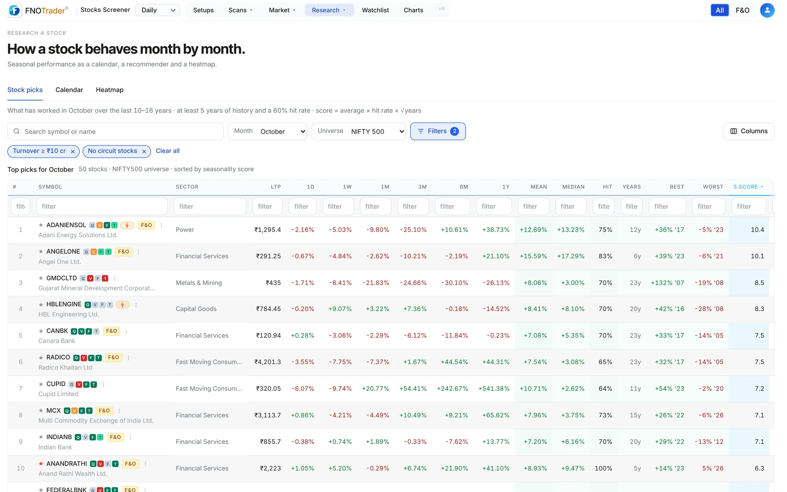Viewport: 787px width, 492px height.
Task: Sort by the HIT column header
Action: pyautogui.click(x=607, y=187)
